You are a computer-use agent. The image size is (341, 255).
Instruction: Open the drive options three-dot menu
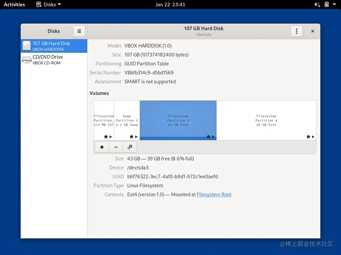(x=297, y=31)
